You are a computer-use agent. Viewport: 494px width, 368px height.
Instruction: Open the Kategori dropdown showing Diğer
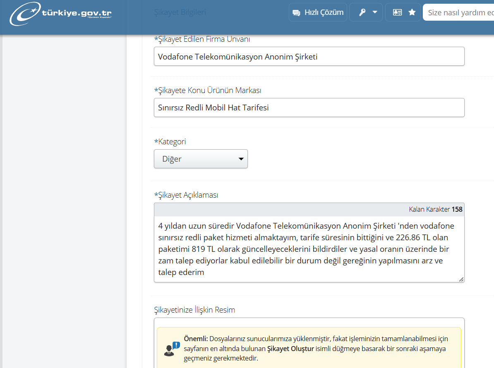201,159
